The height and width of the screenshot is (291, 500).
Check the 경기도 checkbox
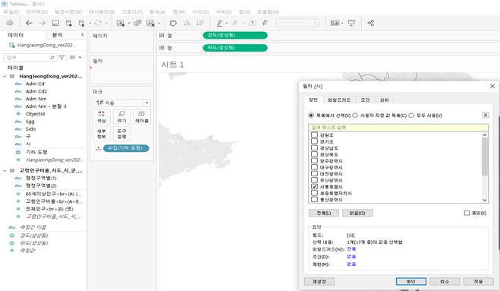314,141
